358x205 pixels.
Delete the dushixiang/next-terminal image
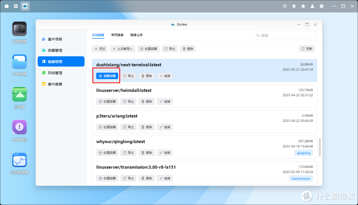tap(147, 76)
